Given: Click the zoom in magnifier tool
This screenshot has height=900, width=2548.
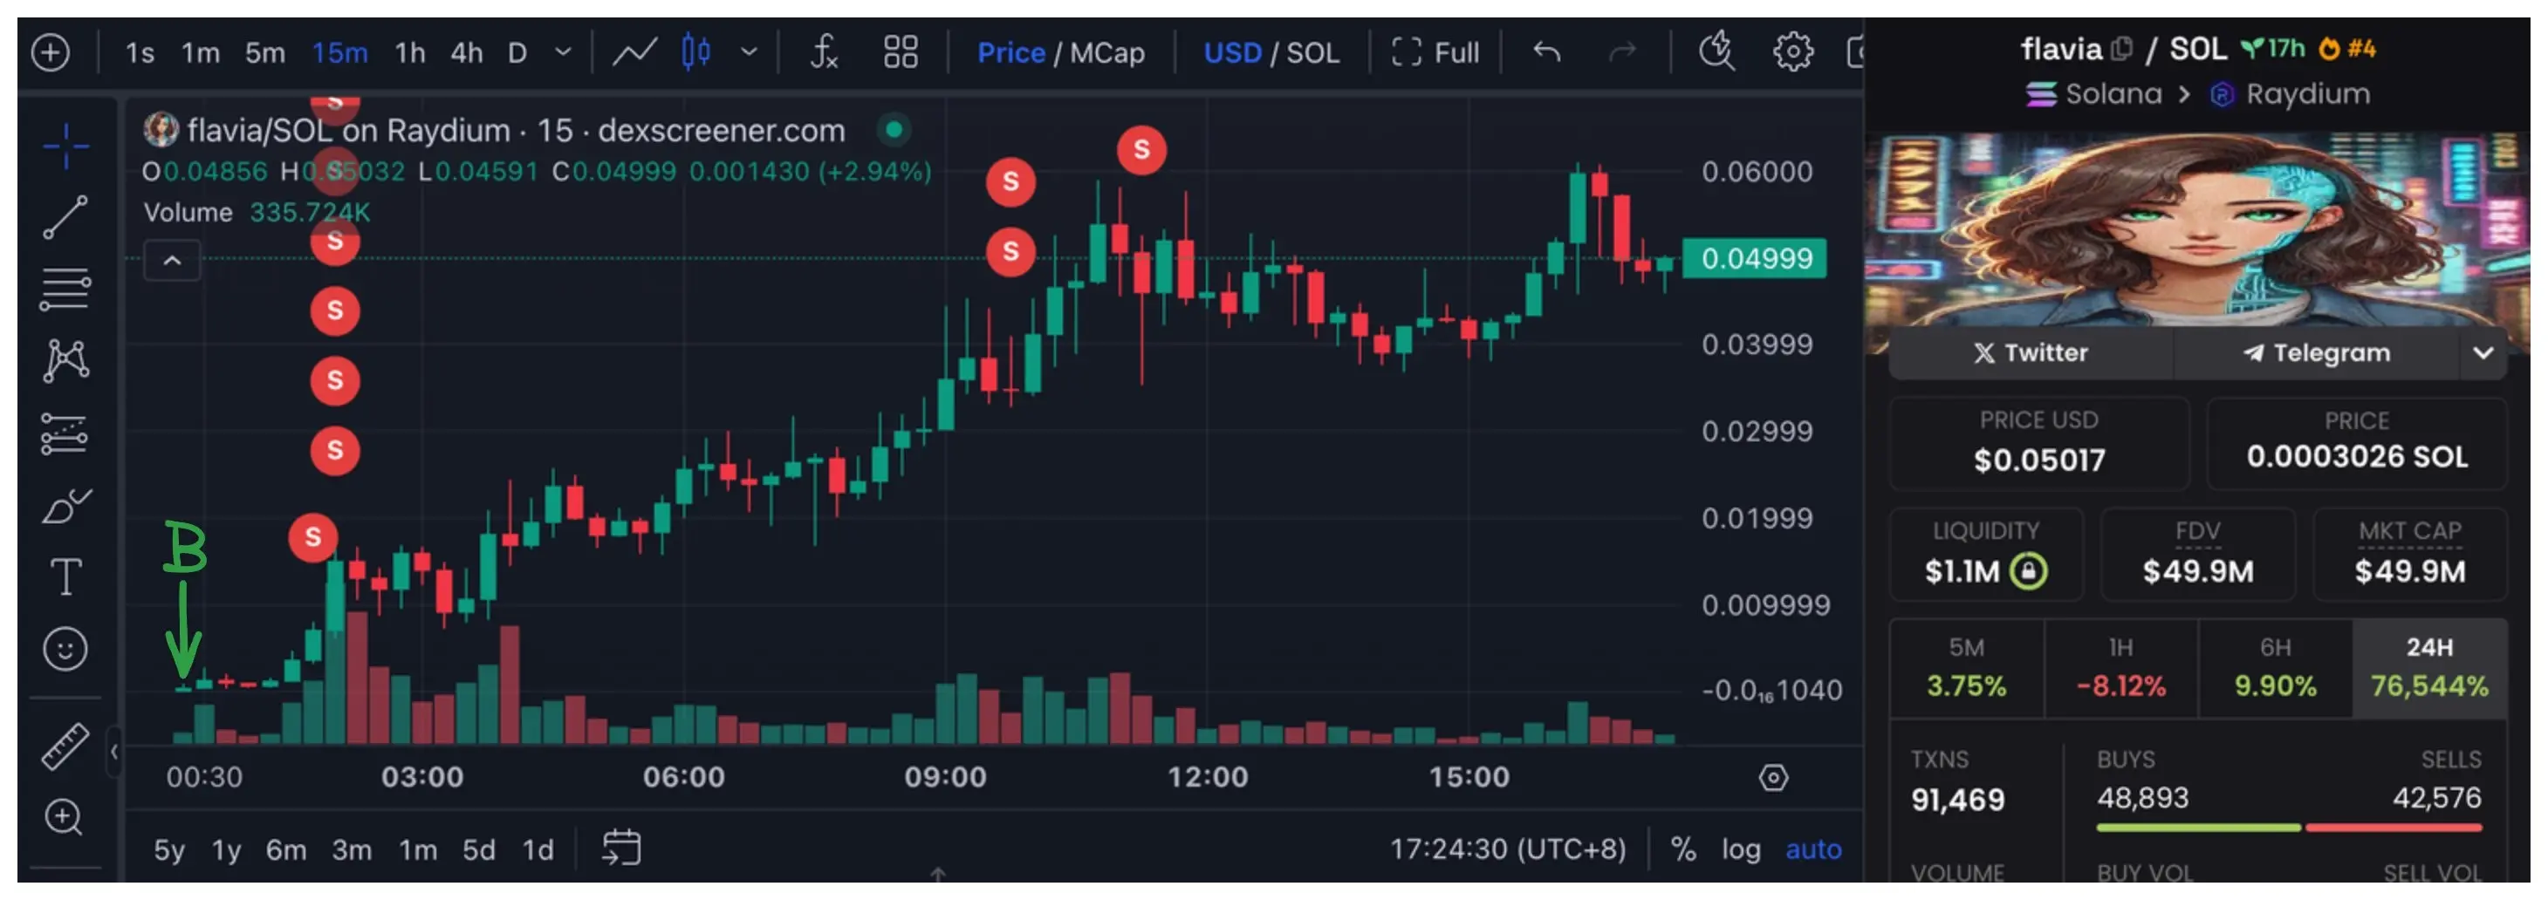Looking at the screenshot, I should click(x=65, y=818).
